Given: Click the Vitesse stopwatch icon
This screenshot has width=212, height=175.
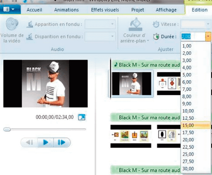Looking at the screenshot, I should (156, 24).
